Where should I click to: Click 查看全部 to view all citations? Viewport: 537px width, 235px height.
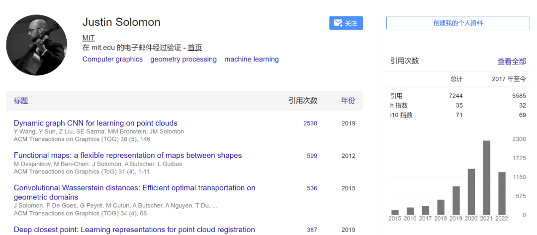click(x=512, y=61)
